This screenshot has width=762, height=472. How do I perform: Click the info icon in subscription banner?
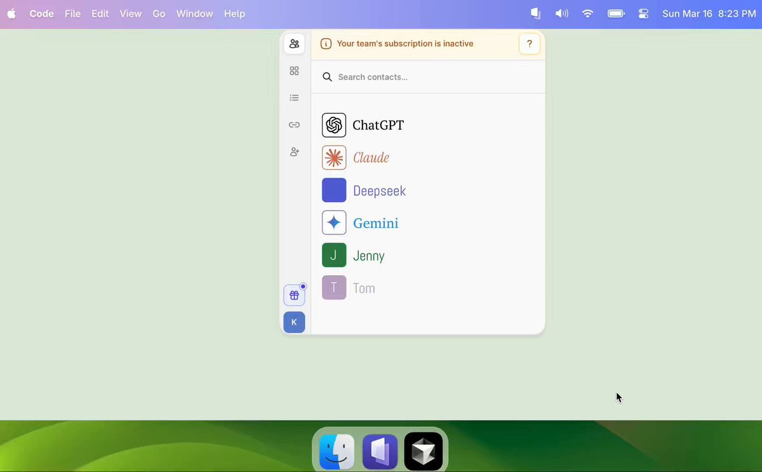pos(326,44)
